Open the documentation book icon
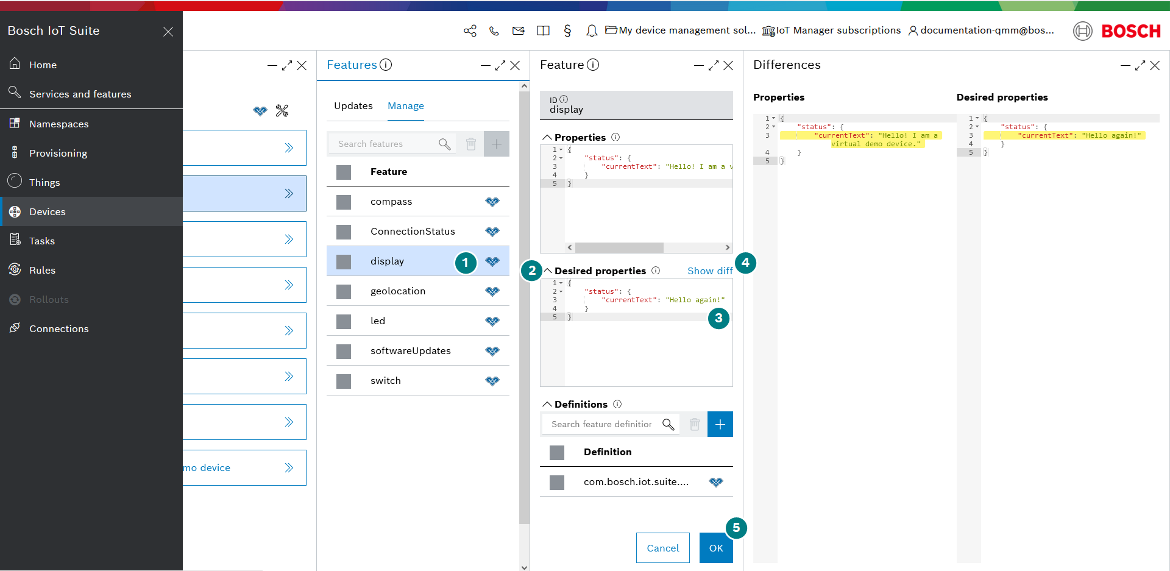Screen dimensions: 1170x571 (x=543, y=30)
